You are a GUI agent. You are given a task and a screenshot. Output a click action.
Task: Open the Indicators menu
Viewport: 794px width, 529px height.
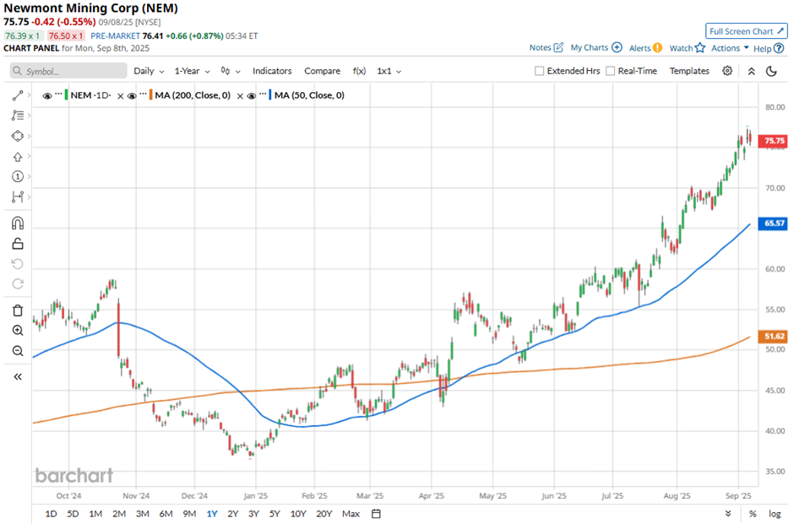(272, 71)
